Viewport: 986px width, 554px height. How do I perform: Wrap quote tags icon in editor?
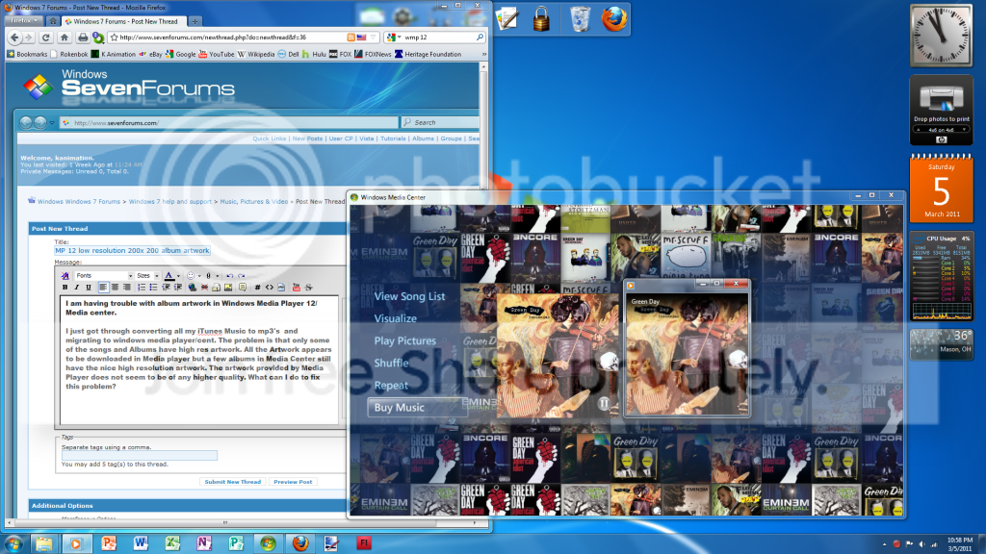[x=242, y=288]
